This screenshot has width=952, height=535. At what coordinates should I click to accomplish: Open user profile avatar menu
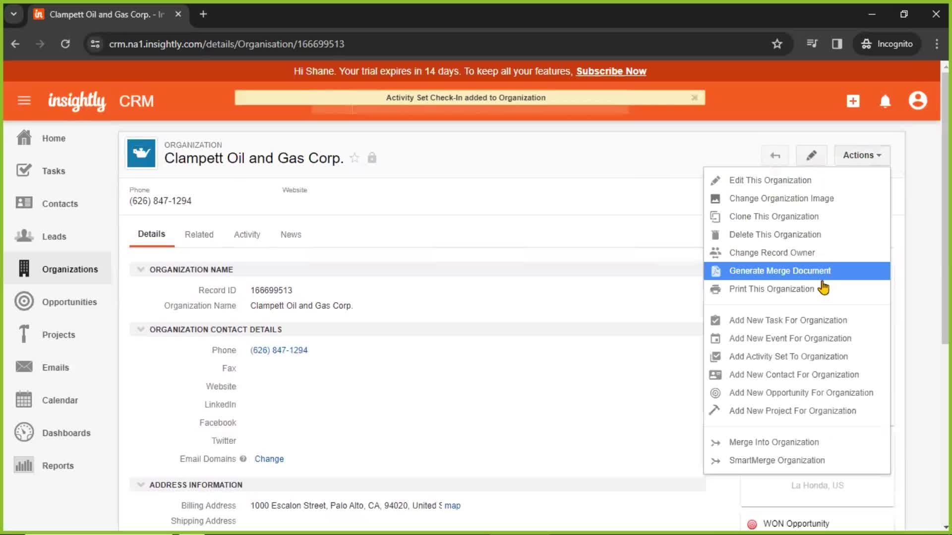click(x=918, y=101)
